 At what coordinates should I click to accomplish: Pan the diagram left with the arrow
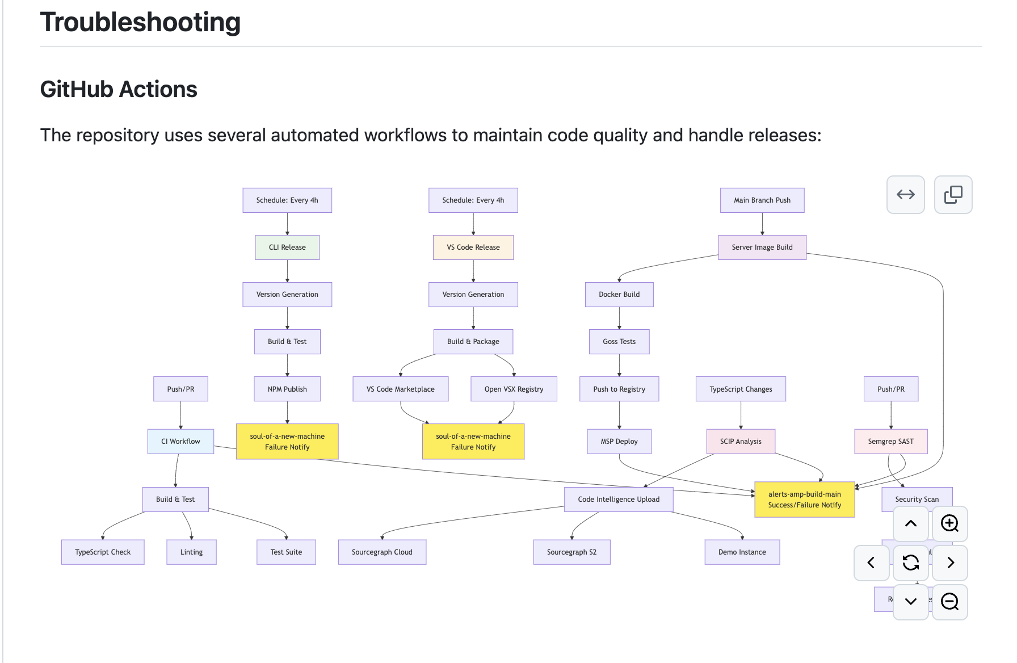pyautogui.click(x=872, y=563)
